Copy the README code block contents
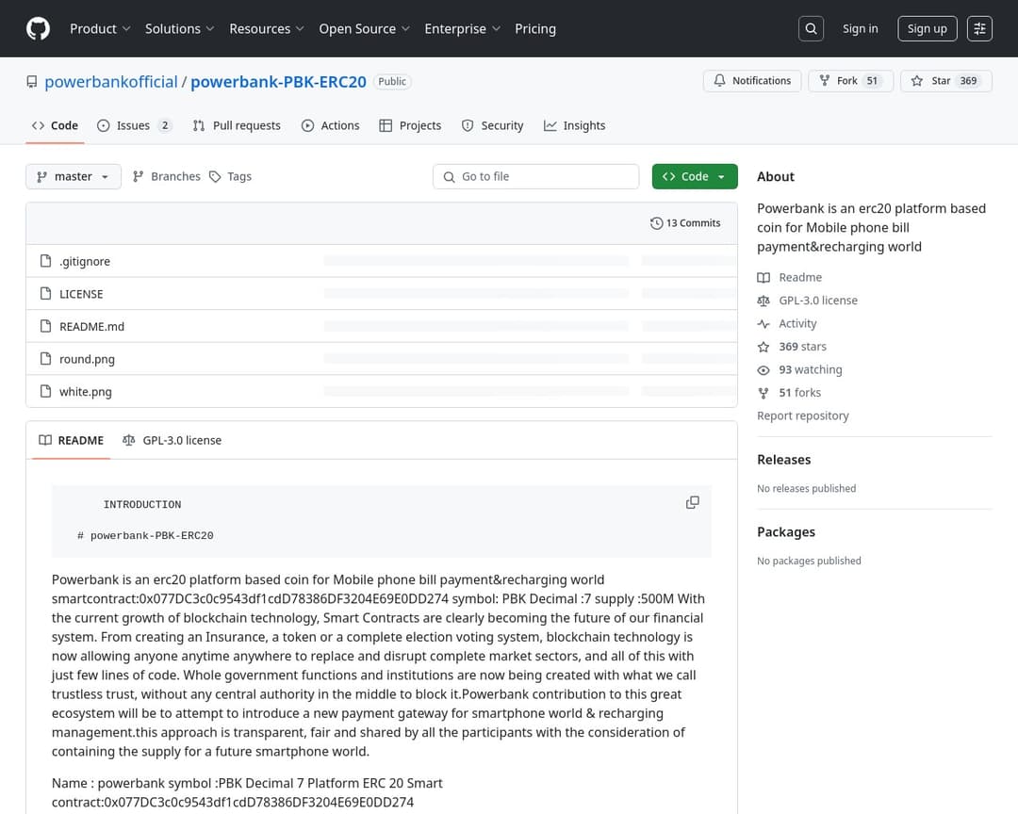 pyautogui.click(x=693, y=502)
